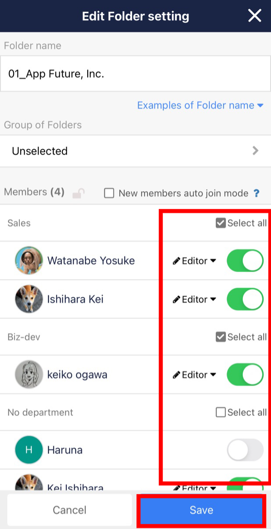This screenshot has width=271, height=529.
Task: Open the Group of Folders selector
Action: 135,151
